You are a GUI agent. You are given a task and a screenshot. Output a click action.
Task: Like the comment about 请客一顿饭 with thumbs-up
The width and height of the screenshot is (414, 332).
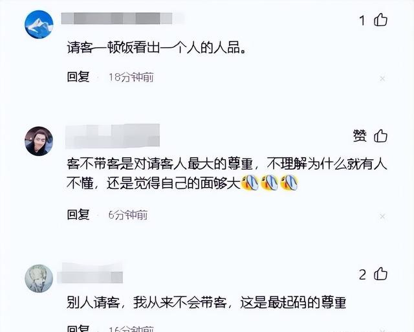pos(380,20)
